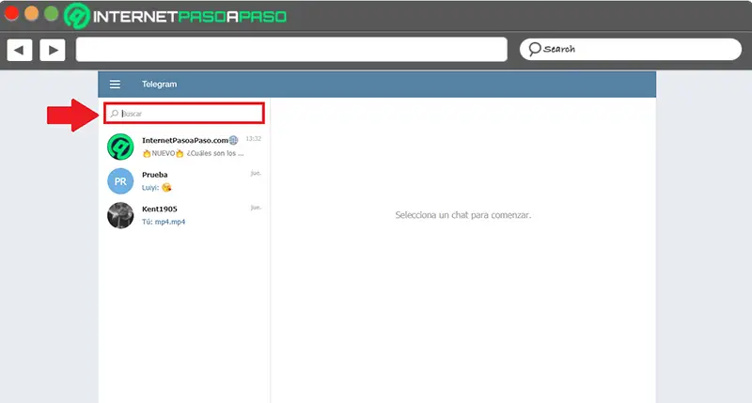Click the magnifier icon in browser Search box
The height and width of the screenshot is (403, 752).
coord(534,49)
